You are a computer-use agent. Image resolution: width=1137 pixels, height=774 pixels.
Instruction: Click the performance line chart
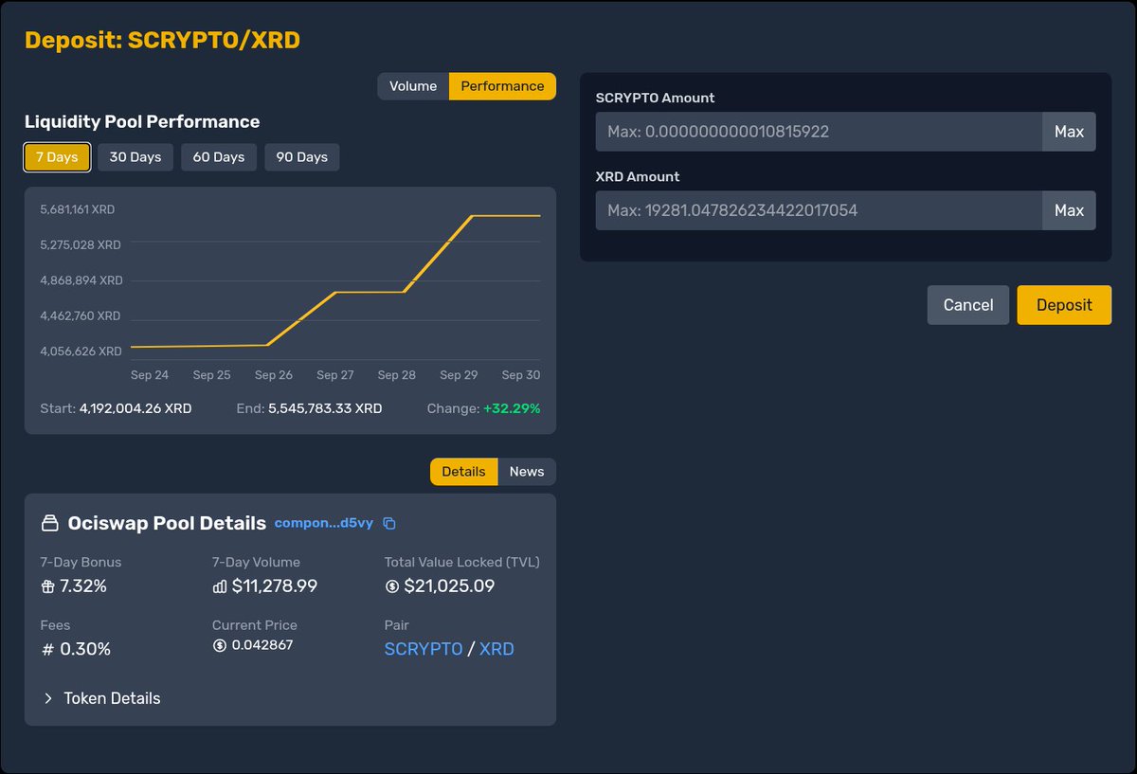coord(335,281)
